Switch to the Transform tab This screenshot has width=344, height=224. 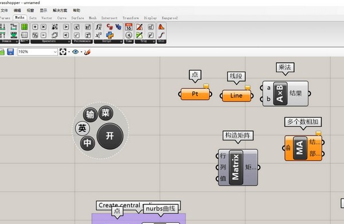tap(131, 18)
